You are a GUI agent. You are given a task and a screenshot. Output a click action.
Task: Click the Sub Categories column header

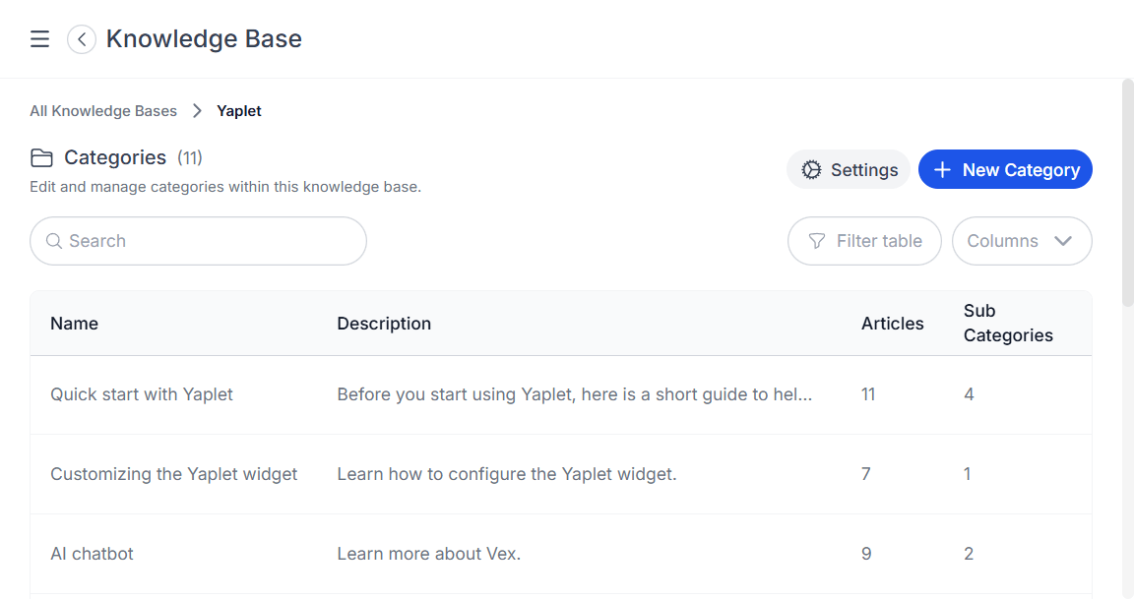tap(1007, 324)
